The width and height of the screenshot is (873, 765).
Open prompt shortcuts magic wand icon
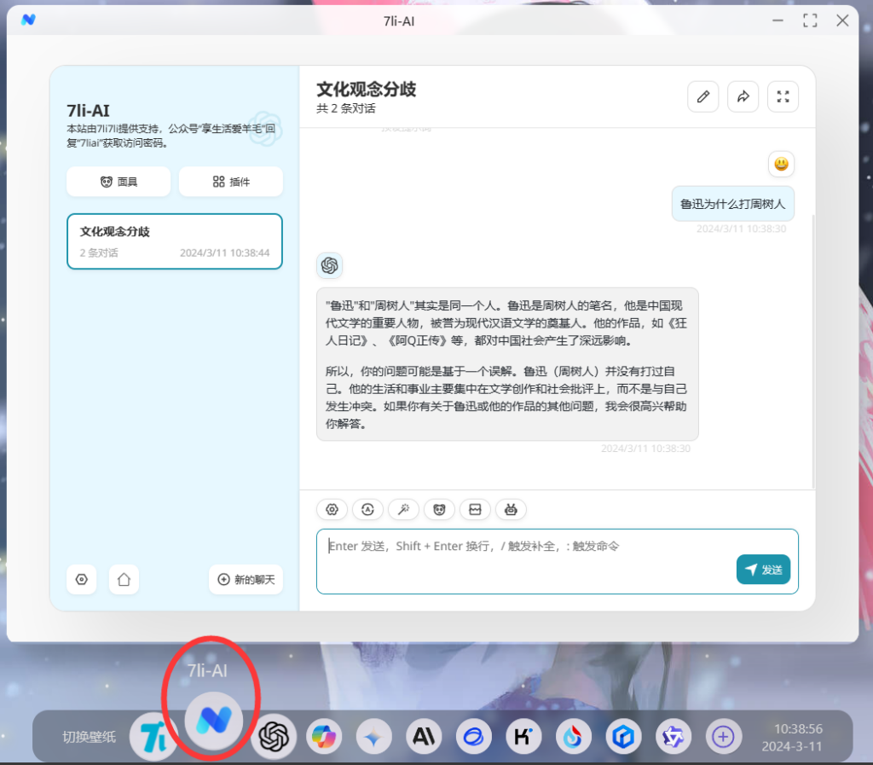click(403, 509)
